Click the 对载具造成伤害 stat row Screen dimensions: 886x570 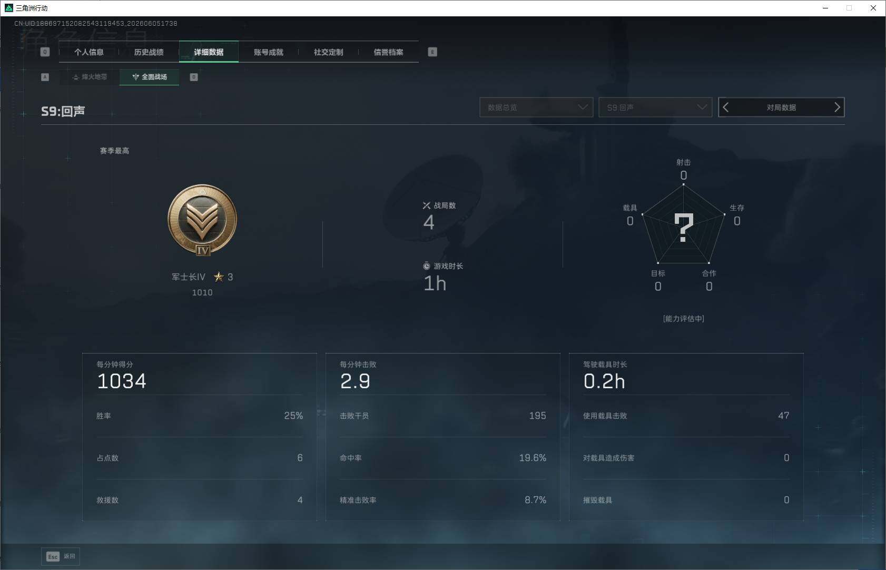point(686,458)
